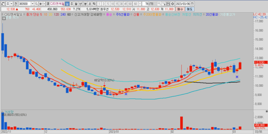Select the 일 daily chart period
The width and height of the screenshot is (268, 134).
67,4
